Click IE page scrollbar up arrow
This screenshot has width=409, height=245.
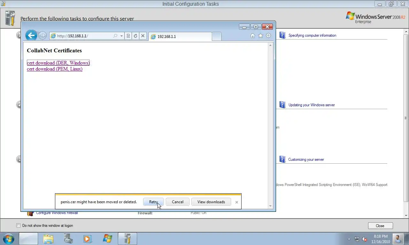pyautogui.click(x=270, y=45)
